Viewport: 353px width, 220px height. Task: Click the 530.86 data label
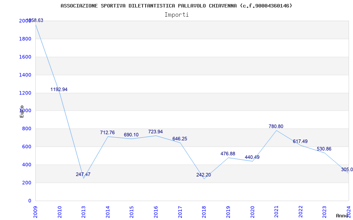click(324, 149)
